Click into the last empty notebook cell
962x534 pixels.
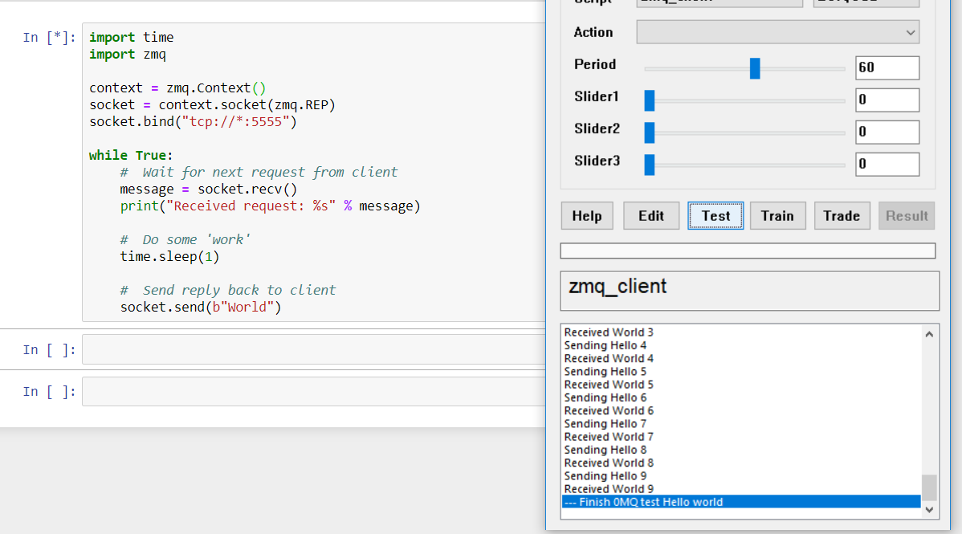(313, 392)
